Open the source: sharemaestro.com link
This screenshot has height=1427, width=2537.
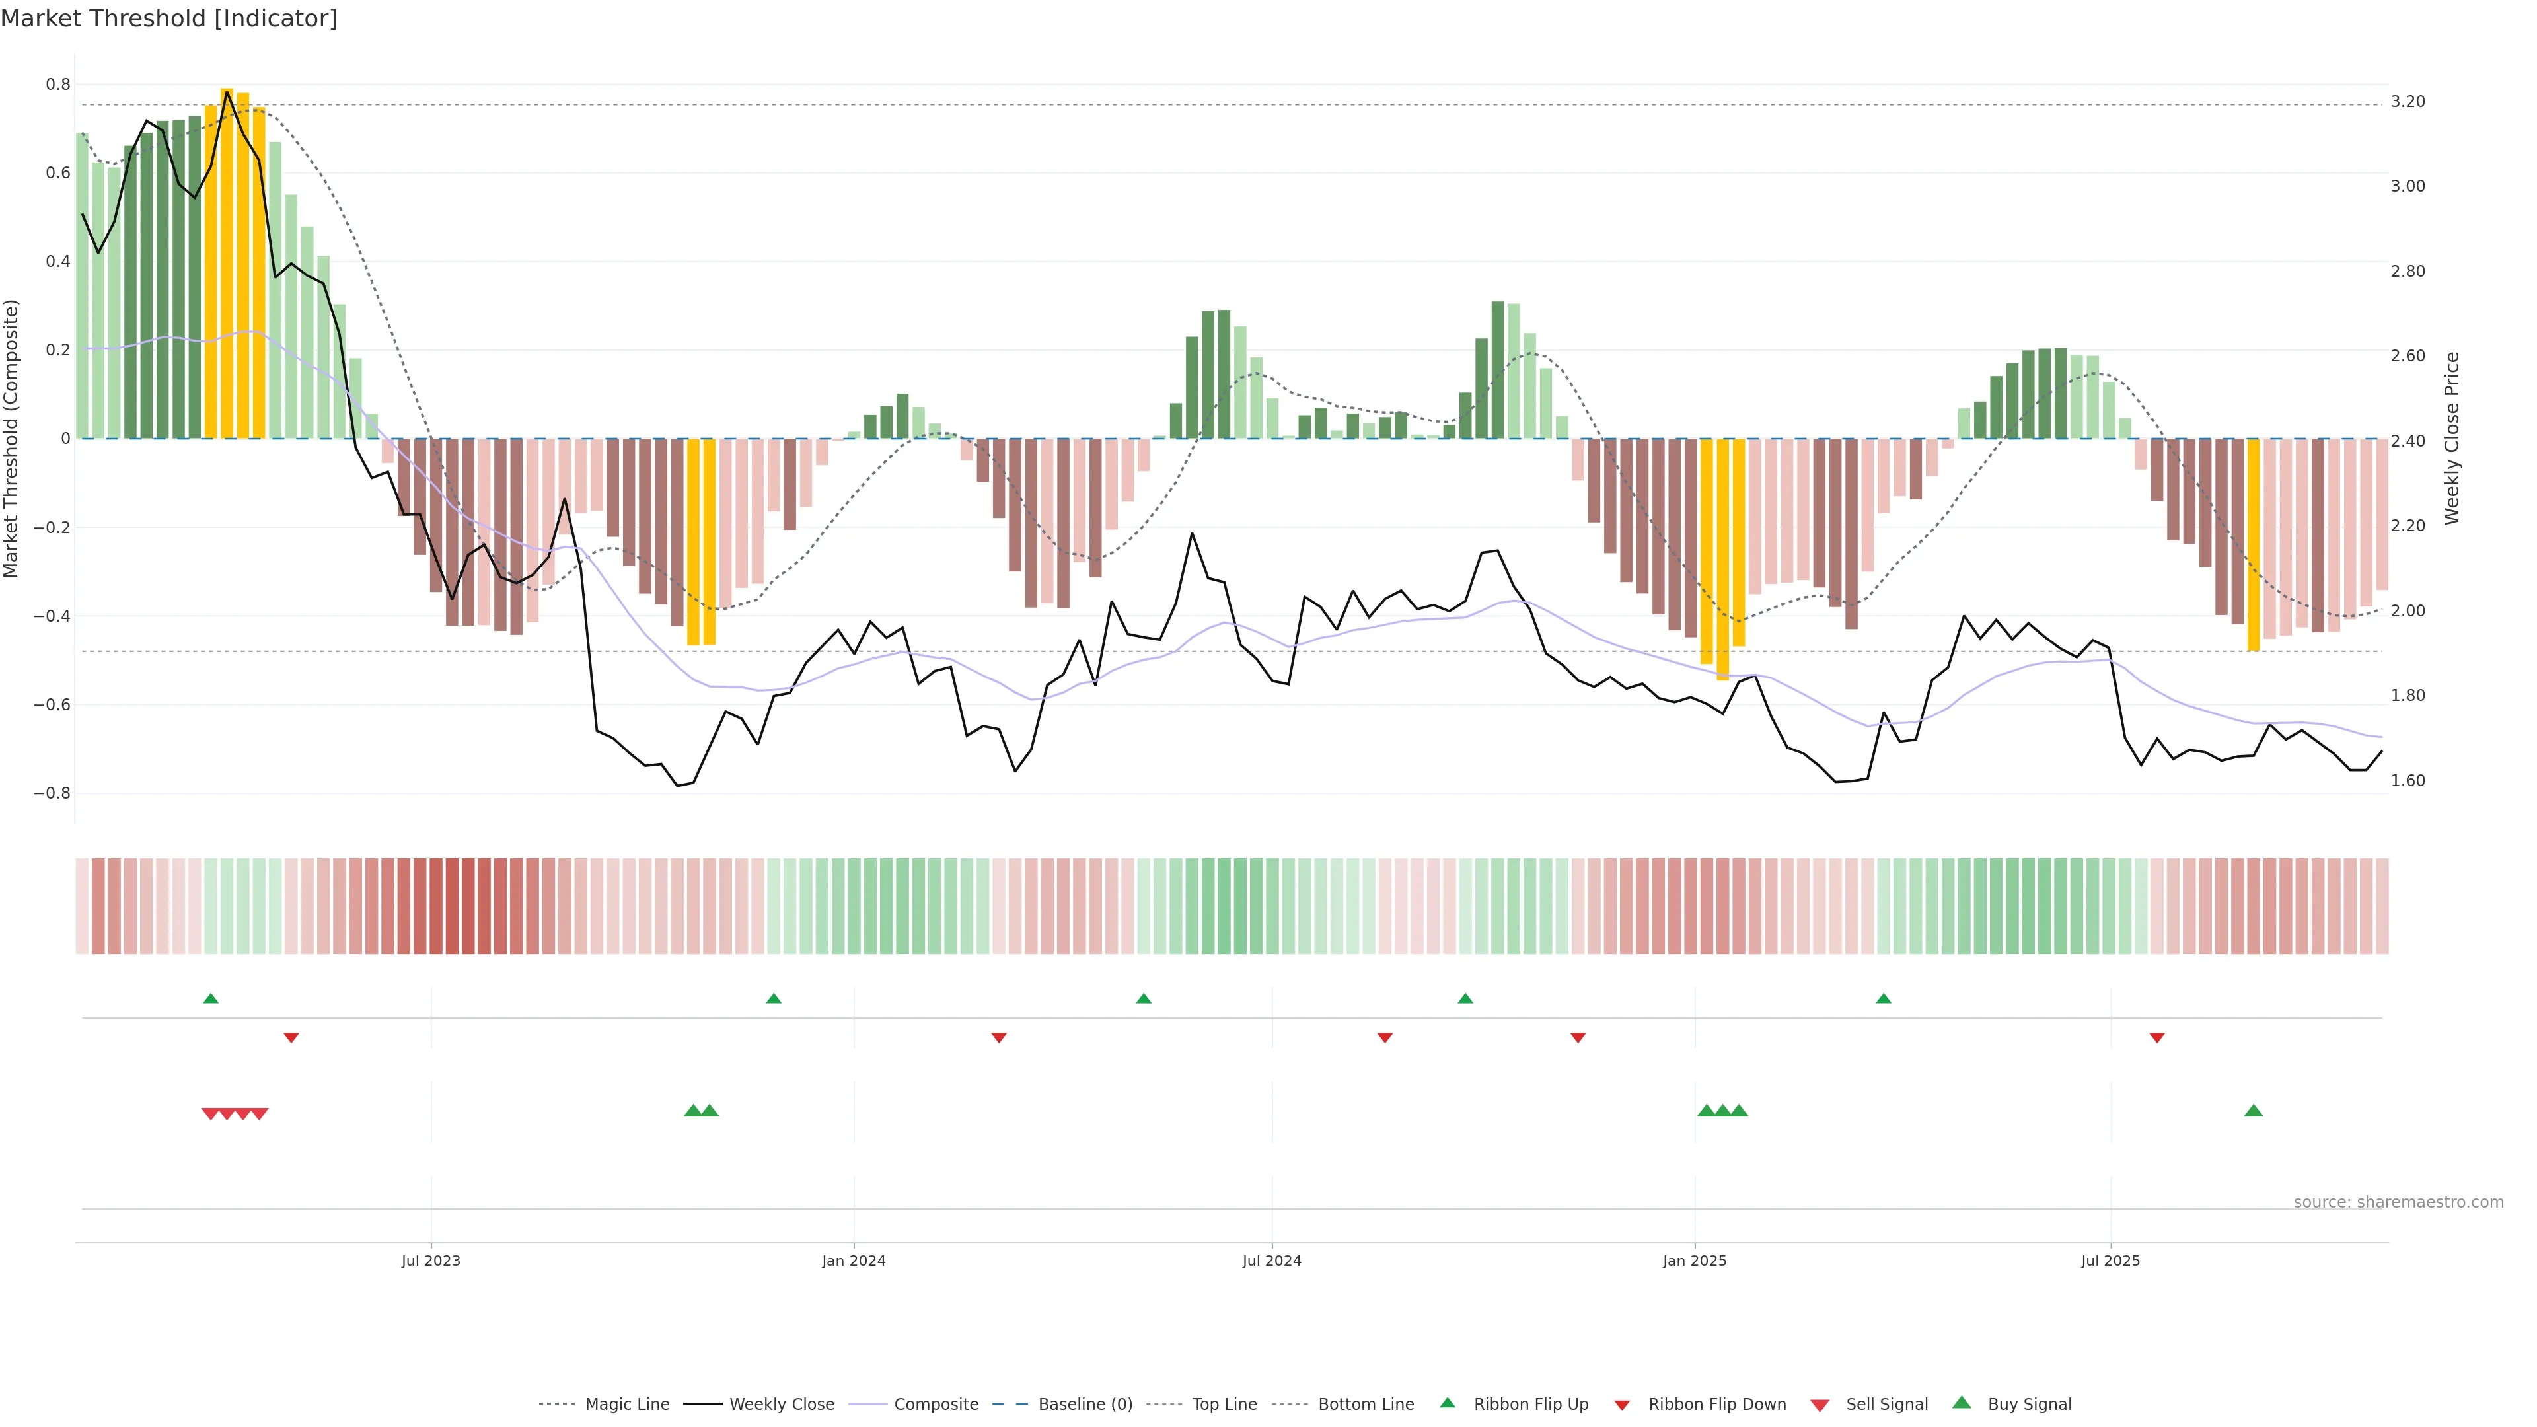pos(2398,1202)
